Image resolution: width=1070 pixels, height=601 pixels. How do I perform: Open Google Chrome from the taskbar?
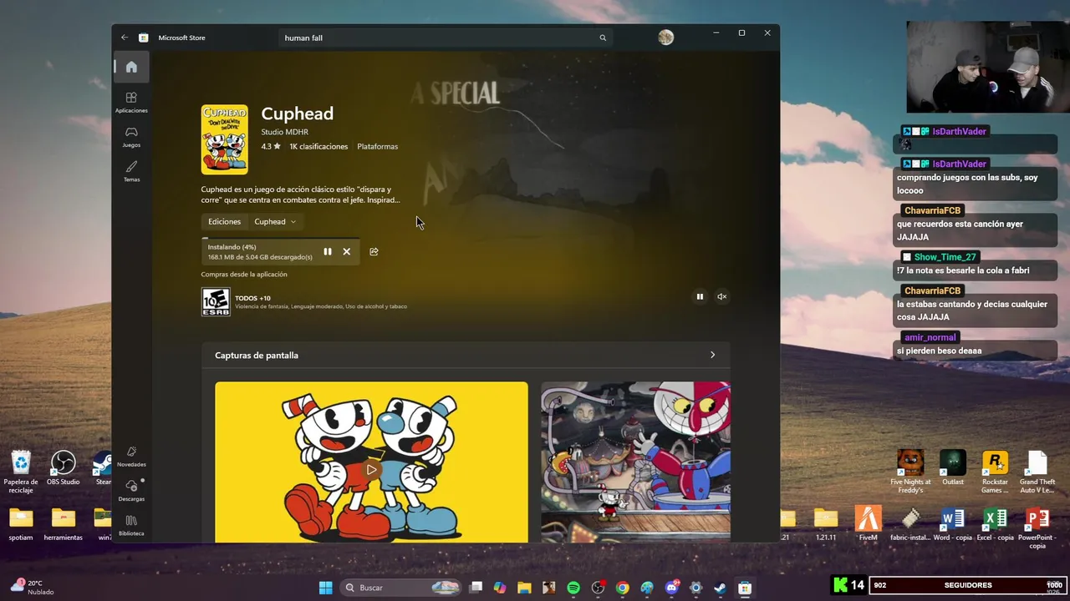coord(622,588)
